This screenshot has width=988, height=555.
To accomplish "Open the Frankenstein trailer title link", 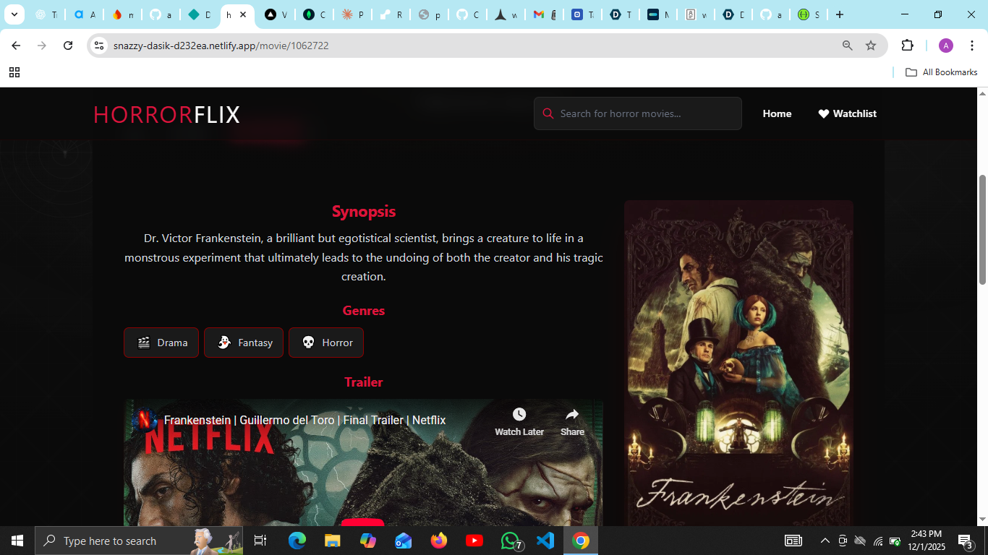I will (305, 420).
